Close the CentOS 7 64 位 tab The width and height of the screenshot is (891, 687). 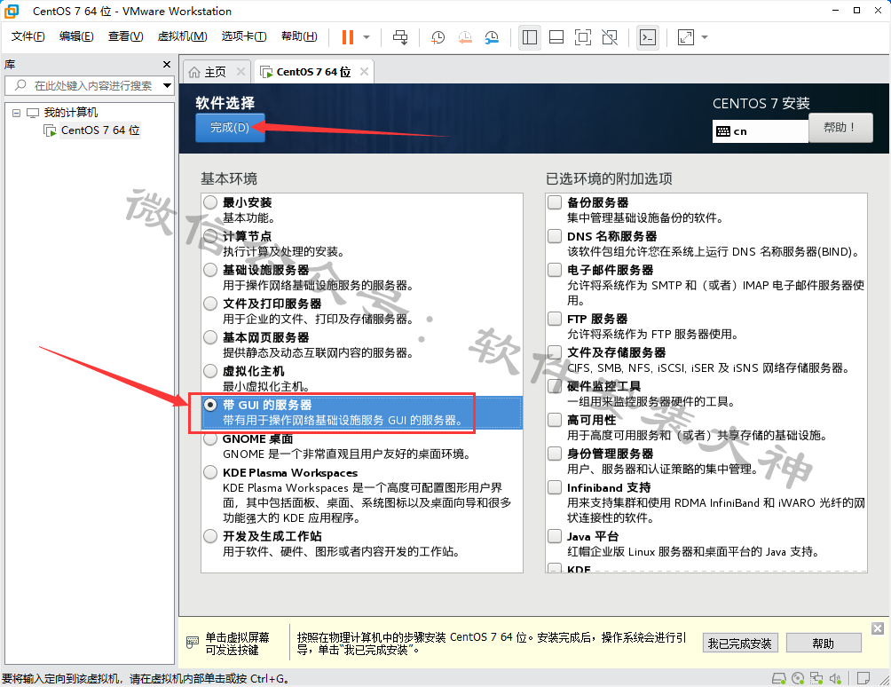coord(364,72)
